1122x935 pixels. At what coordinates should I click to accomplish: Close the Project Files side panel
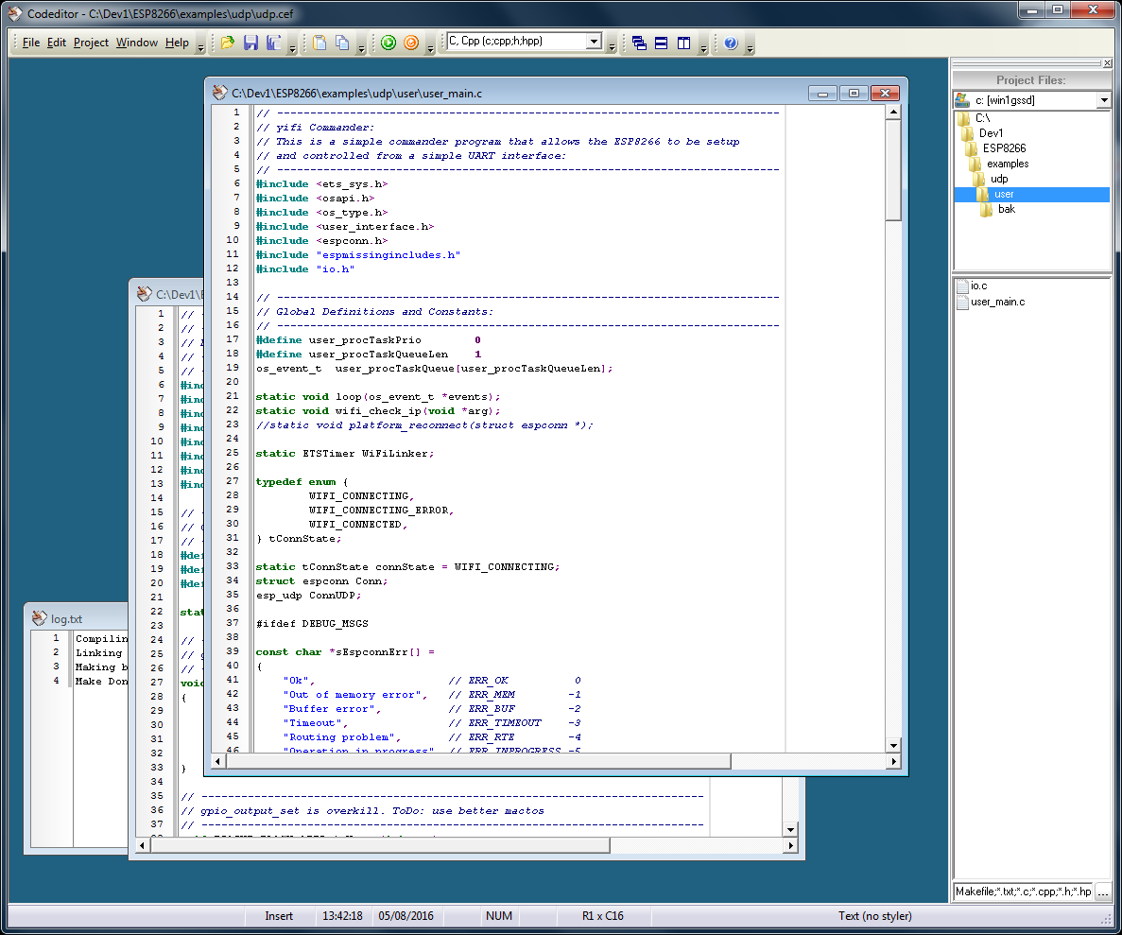pos(1107,63)
